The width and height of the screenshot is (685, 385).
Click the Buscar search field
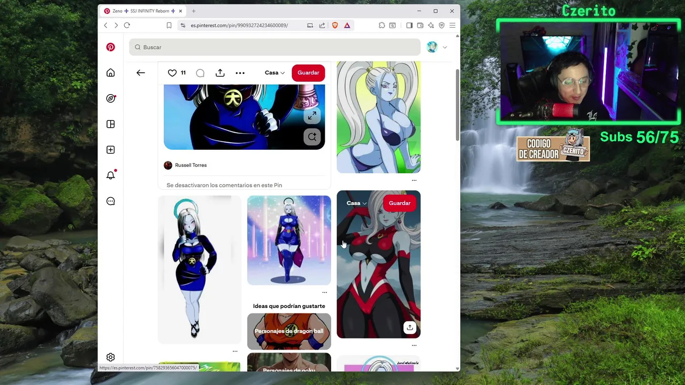(275, 47)
